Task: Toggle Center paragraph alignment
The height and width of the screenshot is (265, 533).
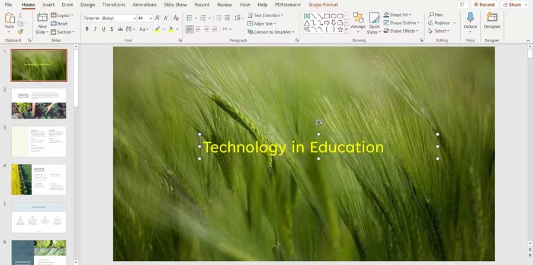Action: (198, 29)
